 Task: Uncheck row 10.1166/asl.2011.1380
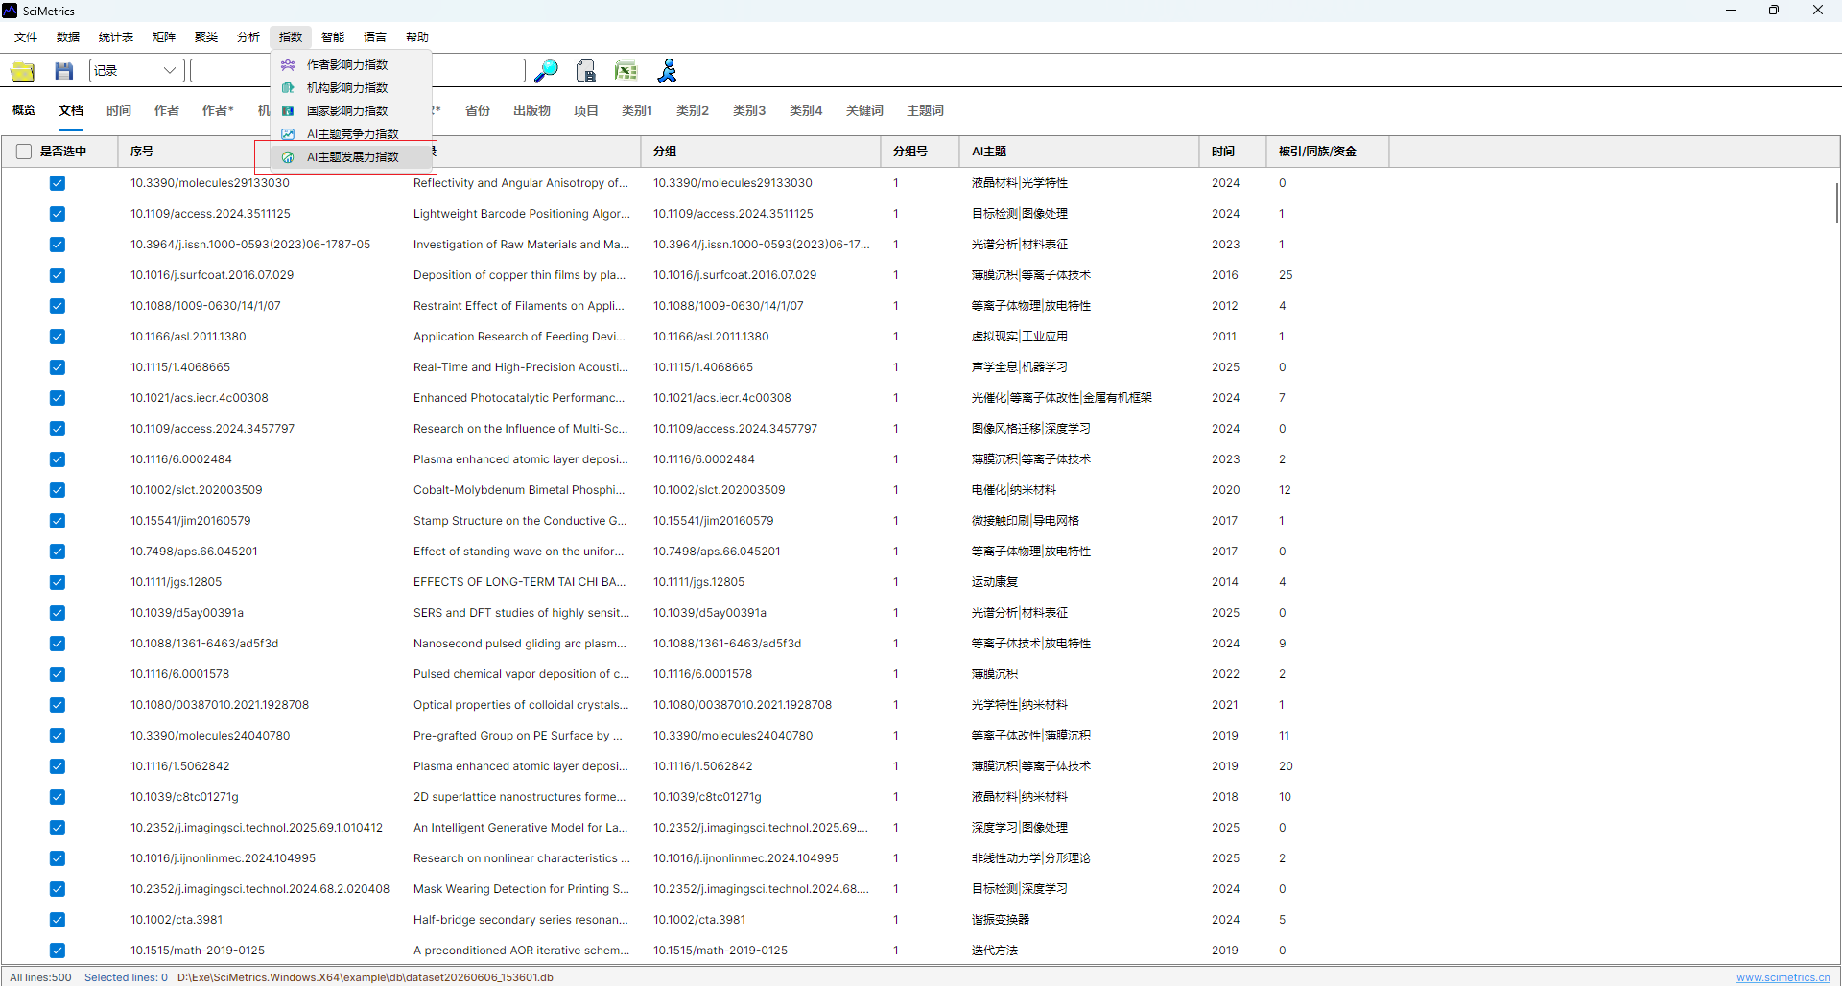(58, 337)
